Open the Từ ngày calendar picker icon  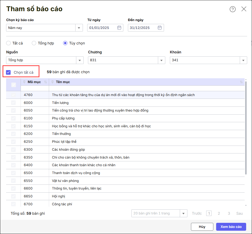119,28
